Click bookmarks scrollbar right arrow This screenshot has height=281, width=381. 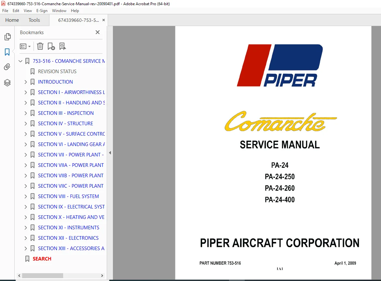[x=102, y=276]
